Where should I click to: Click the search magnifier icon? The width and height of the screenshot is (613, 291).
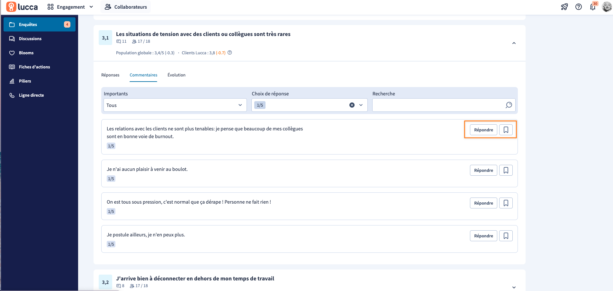pyautogui.click(x=509, y=105)
